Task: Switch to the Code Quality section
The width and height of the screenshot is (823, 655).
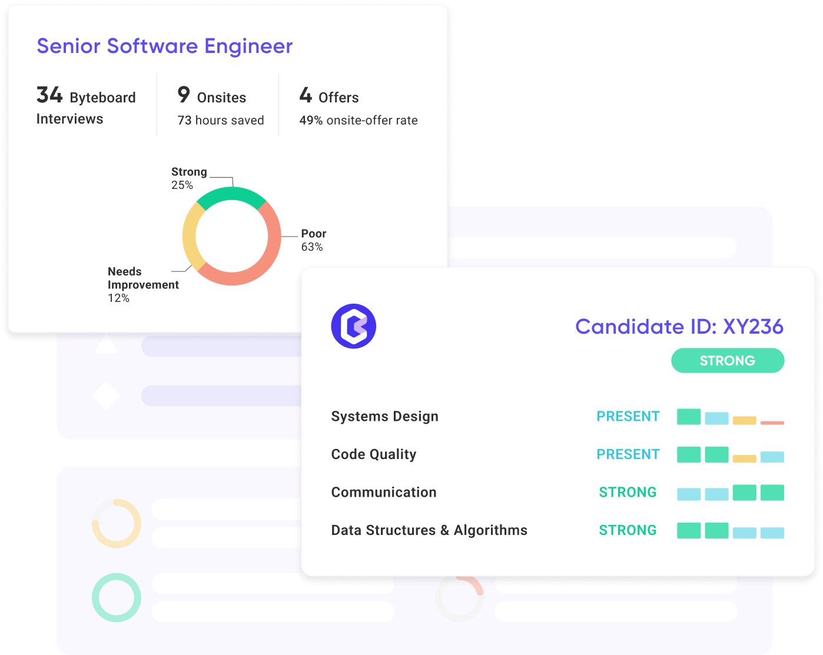Action: (373, 454)
